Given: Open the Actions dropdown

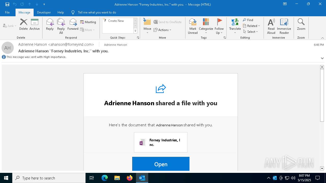Looking at the screenshot, I should [x=162, y=30].
